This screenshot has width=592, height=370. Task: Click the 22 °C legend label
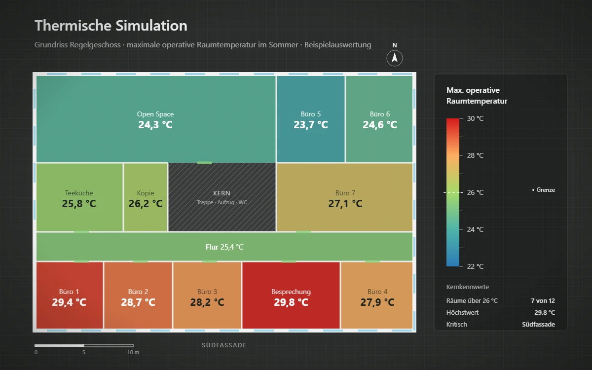[475, 266]
